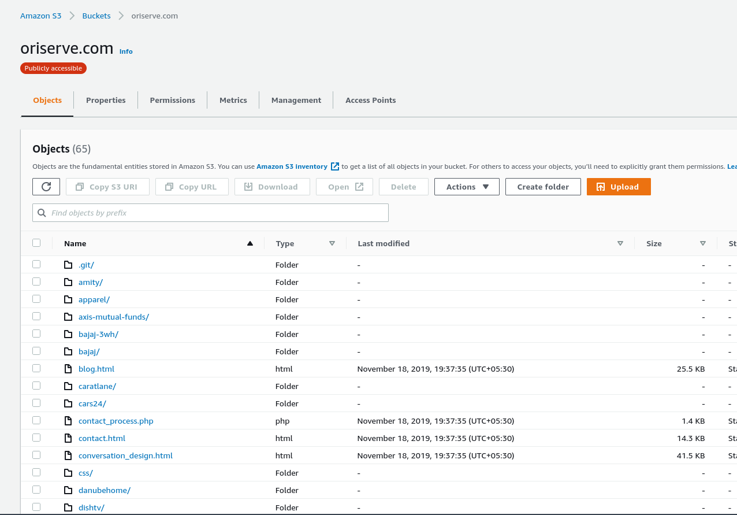Screen dimensions: 737x515
Task: Click the Last modified column sort arrow
Action: click(x=620, y=243)
